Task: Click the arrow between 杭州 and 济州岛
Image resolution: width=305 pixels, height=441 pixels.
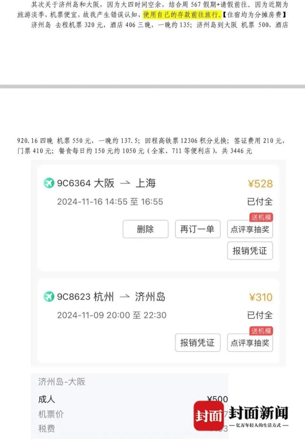Action: coord(125,297)
